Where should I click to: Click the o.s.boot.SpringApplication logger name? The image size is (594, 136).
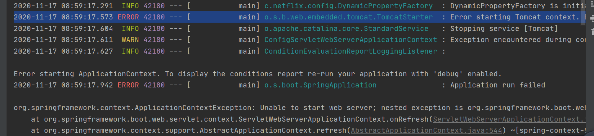pyautogui.click(x=320, y=85)
